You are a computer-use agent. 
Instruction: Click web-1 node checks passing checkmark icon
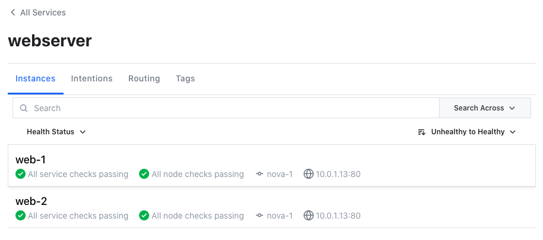(x=144, y=174)
